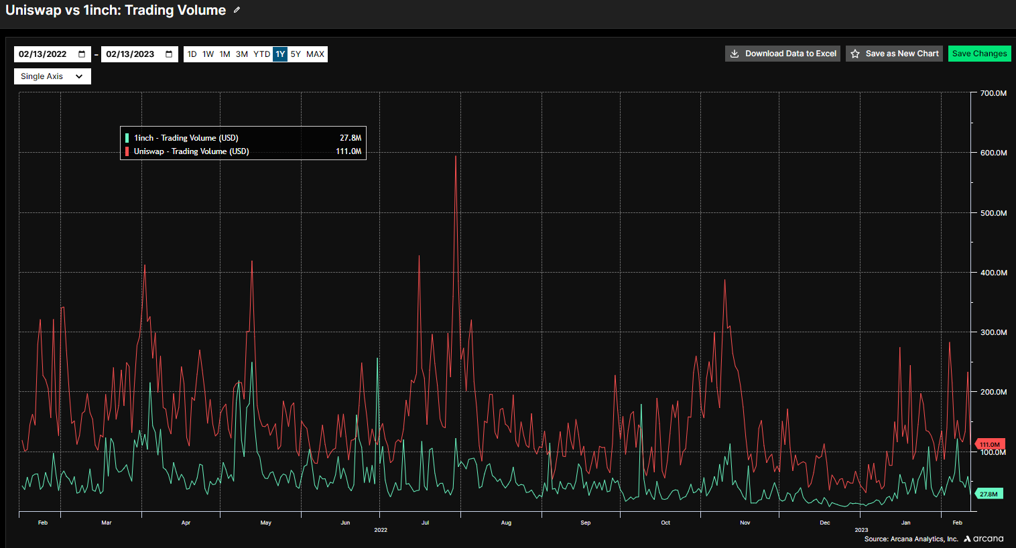
Task: Click the 1inch - Trading Volume (USD) legend entry
Action: tap(186, 138)
